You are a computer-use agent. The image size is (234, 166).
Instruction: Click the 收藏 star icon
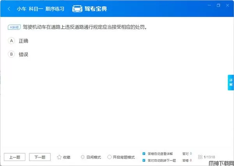click(x=59, y=157)
